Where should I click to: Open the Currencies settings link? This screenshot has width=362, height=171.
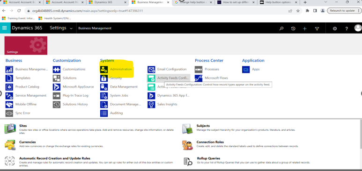pyautogui.click(x=28, y=142)
